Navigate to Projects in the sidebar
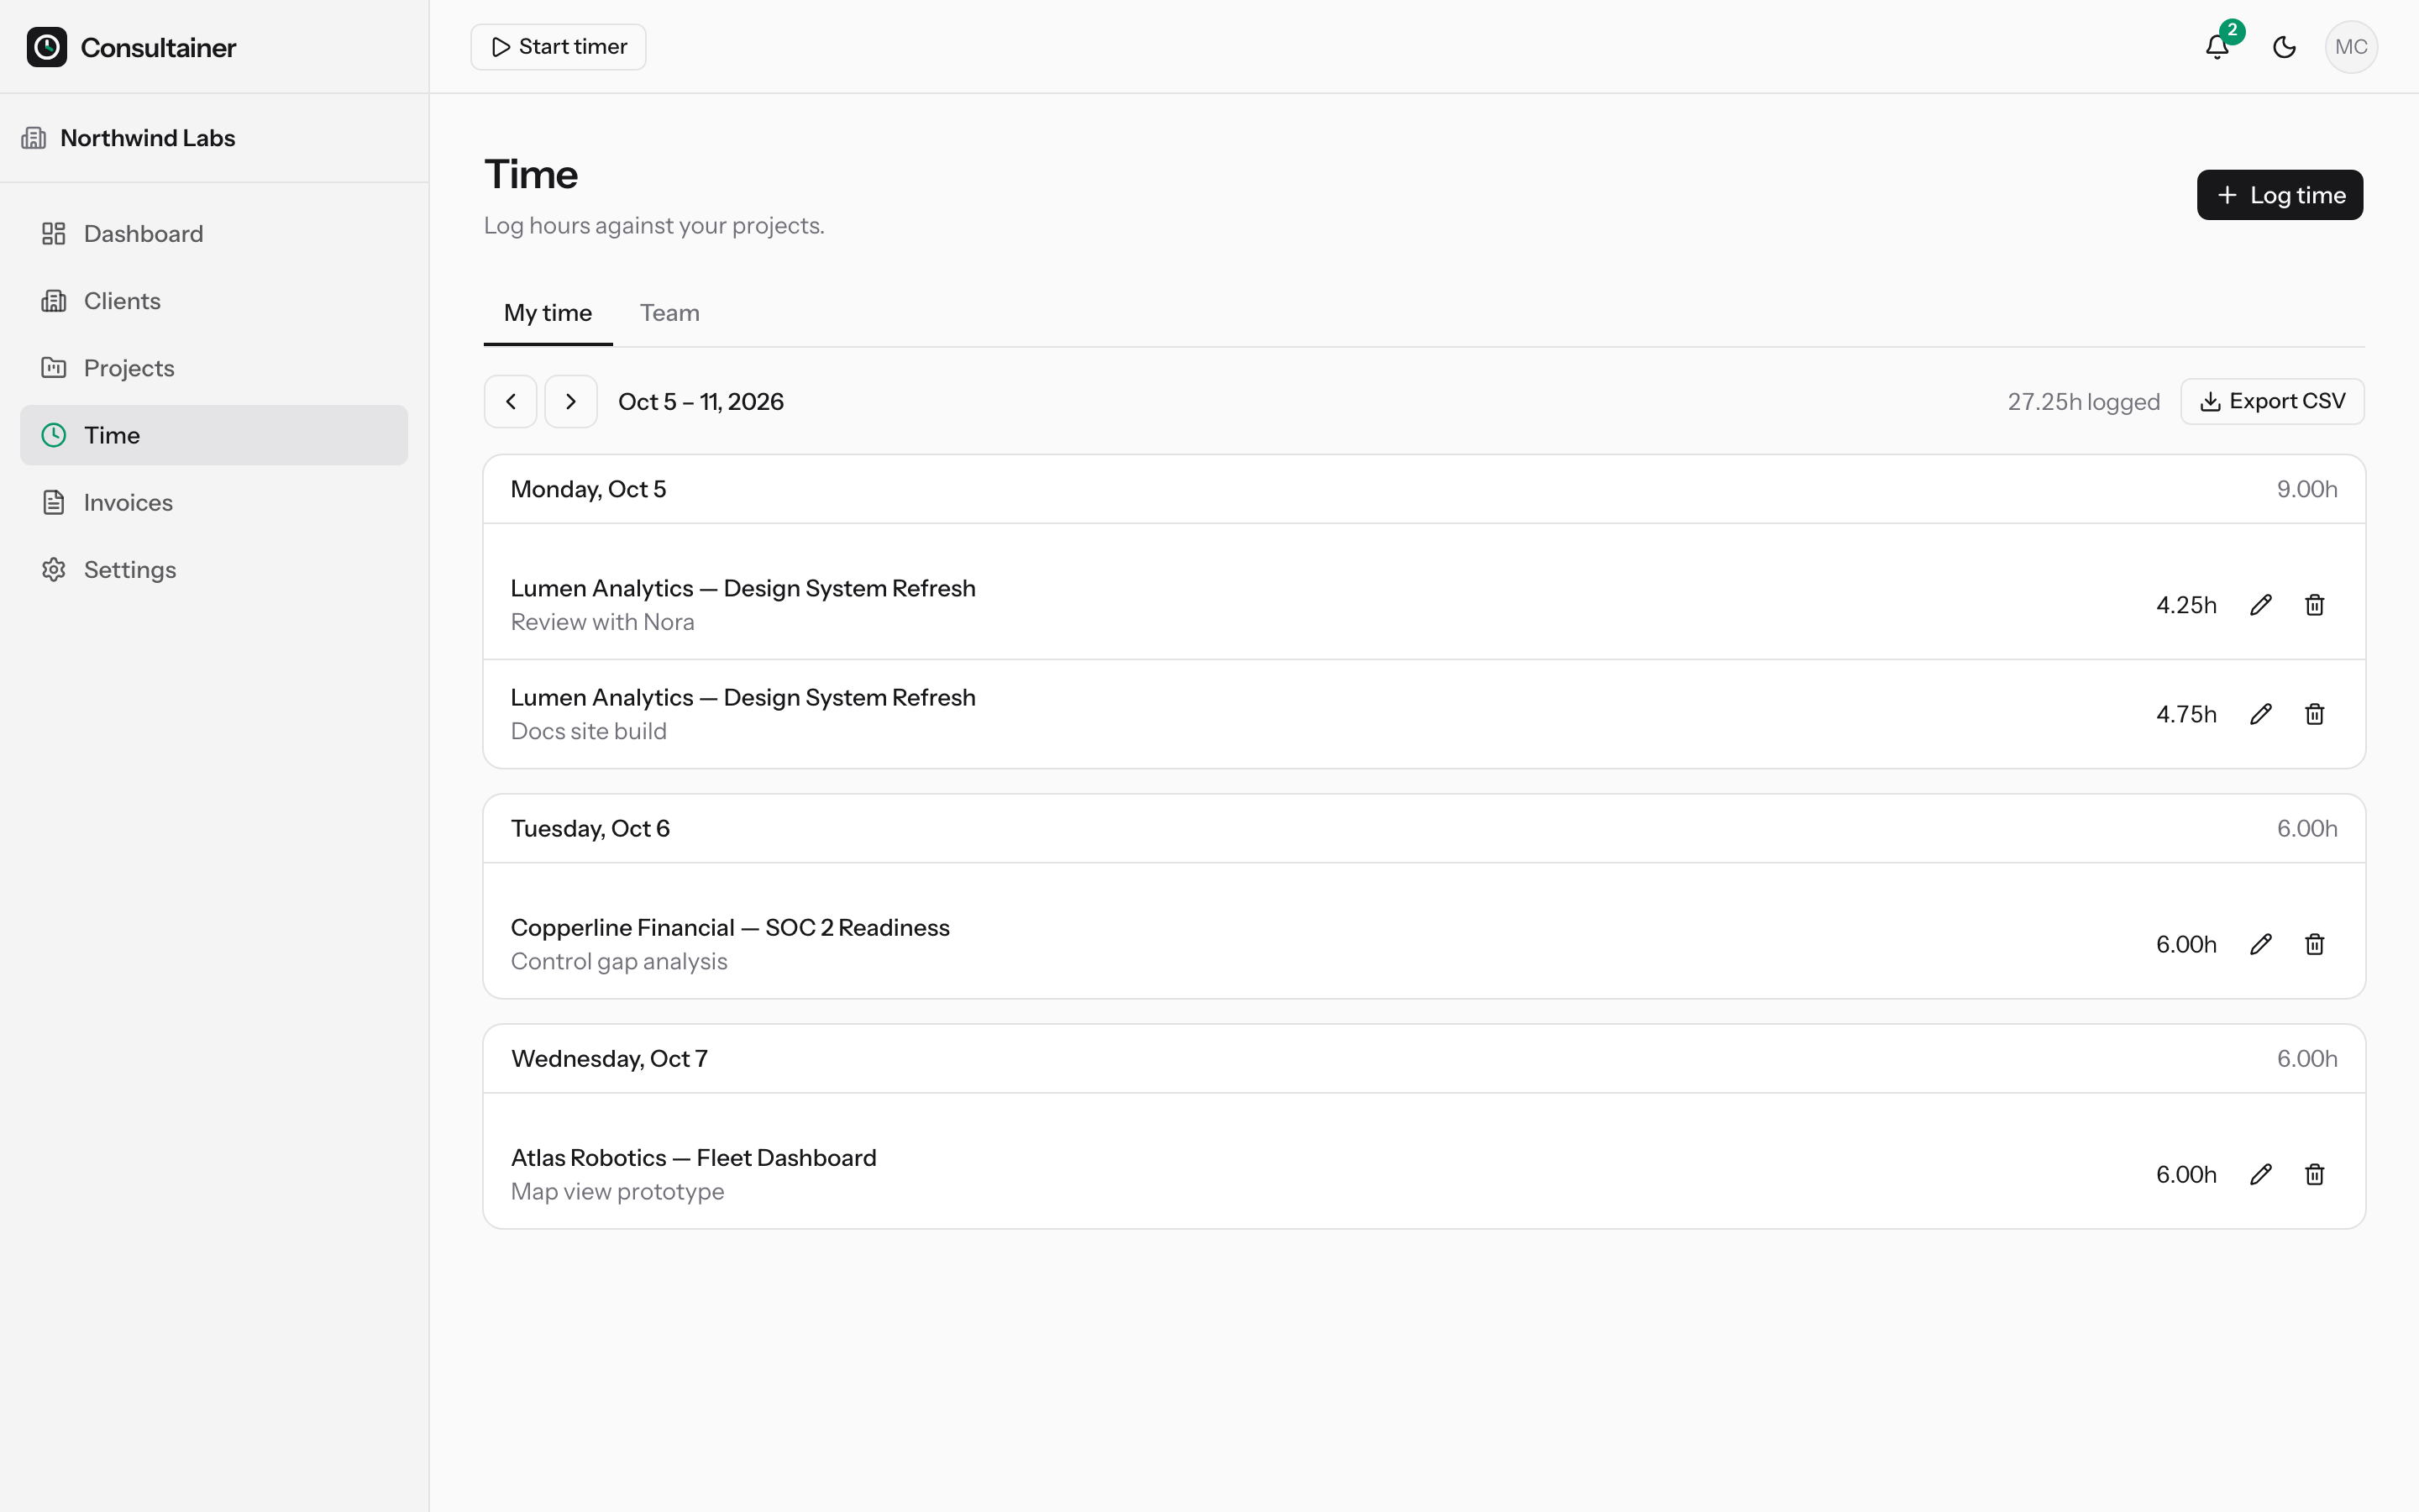The height and width of the screenshot is (1512, 2419). [214, 368]
